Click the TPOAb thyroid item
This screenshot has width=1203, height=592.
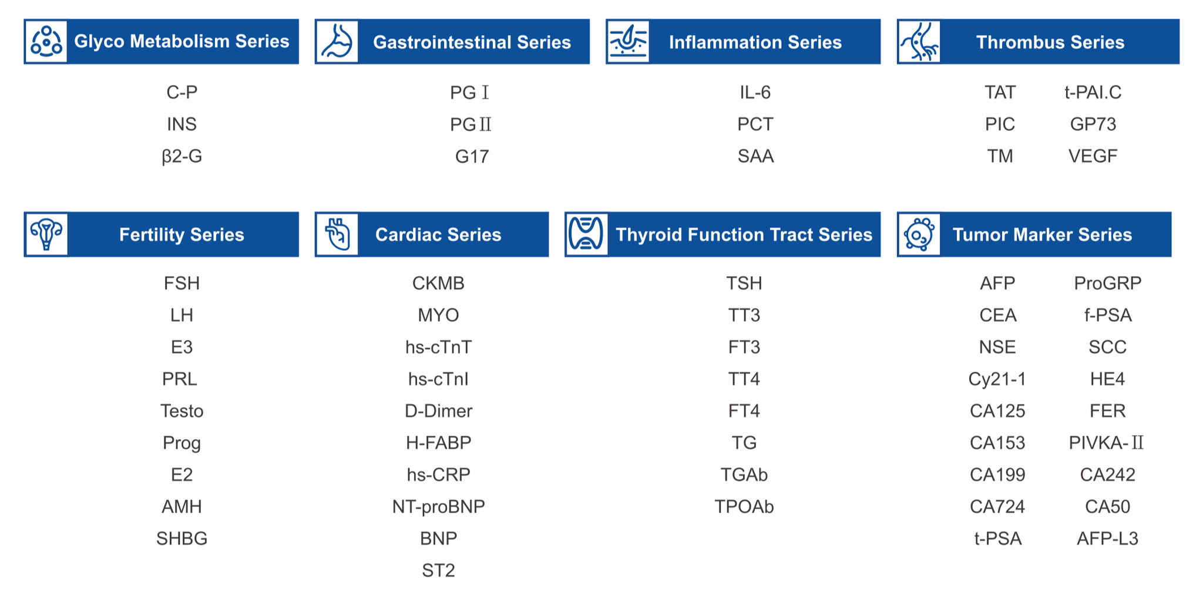[x=744, y=506]
